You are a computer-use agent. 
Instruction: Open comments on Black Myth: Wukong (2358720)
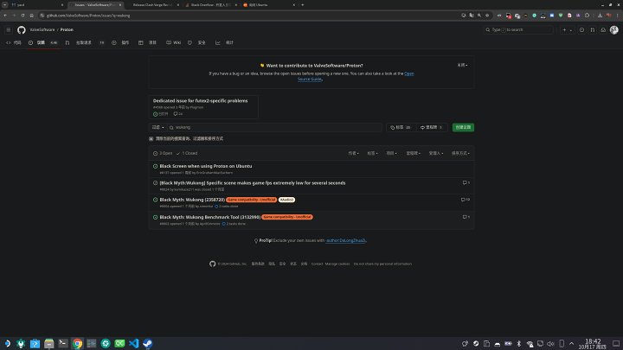(x=466, y=199)
